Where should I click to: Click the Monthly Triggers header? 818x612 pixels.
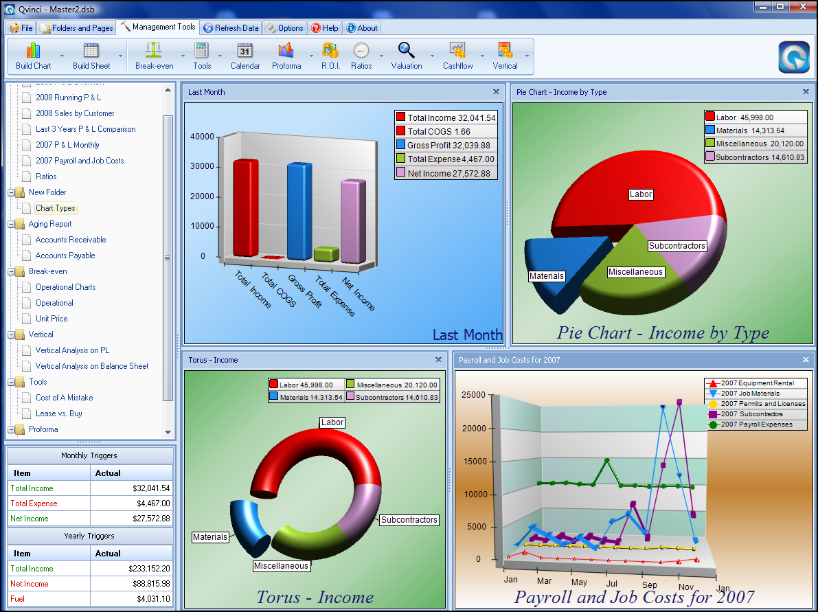(89, 455)
